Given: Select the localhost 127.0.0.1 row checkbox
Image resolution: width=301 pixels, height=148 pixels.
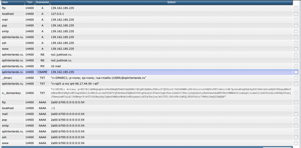Looking at the screenshot, I should 296,14.
